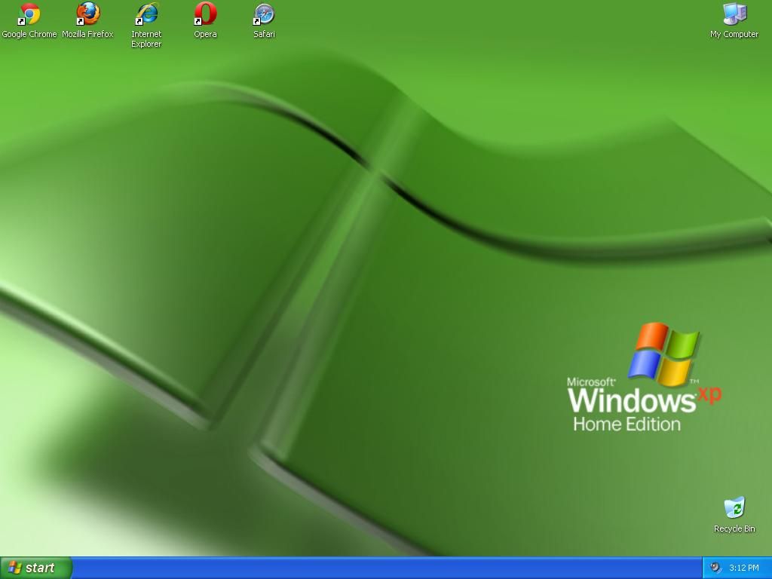Click the Windows flag on the Start button
The height and width of the screenshot is (579, 772).
(17, 568)
